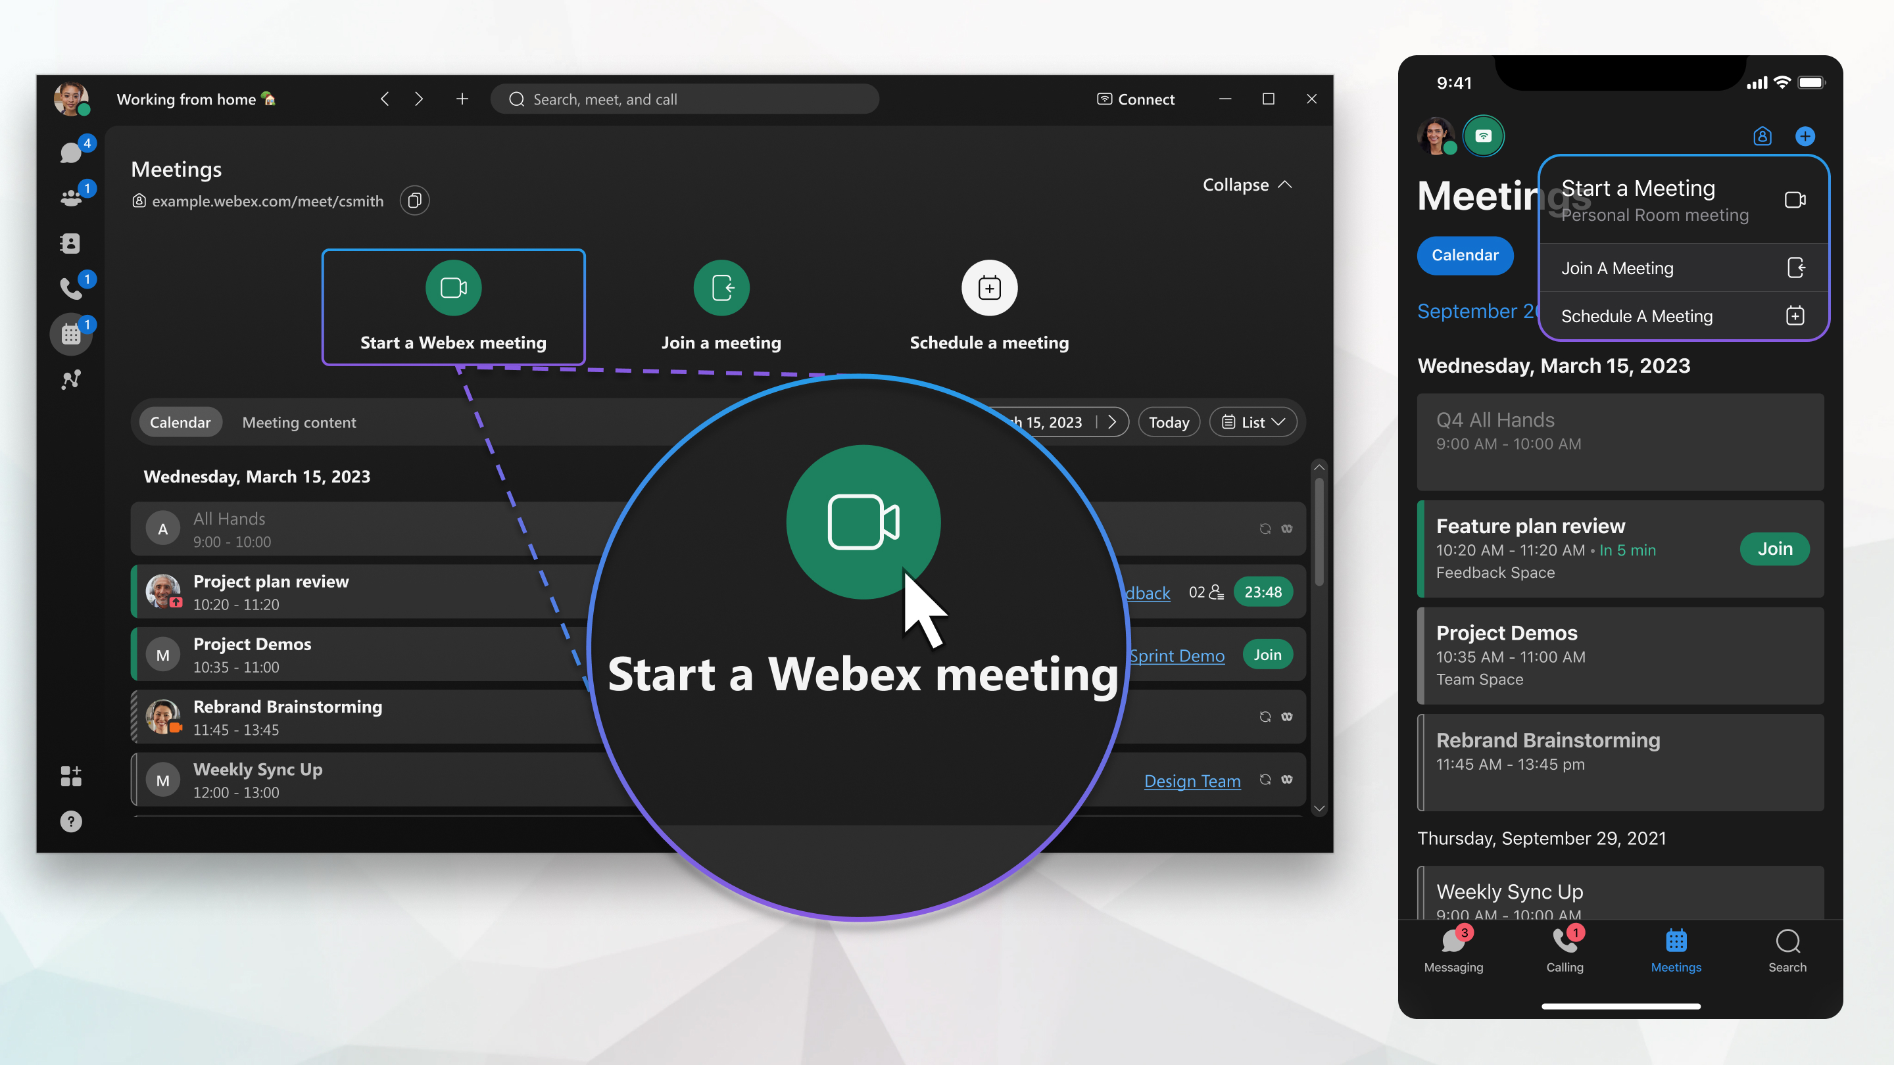The height and width of the screenshot is (1065, 1894).
Task: Click the forward navigation arrow
Action: click(419, 99)
